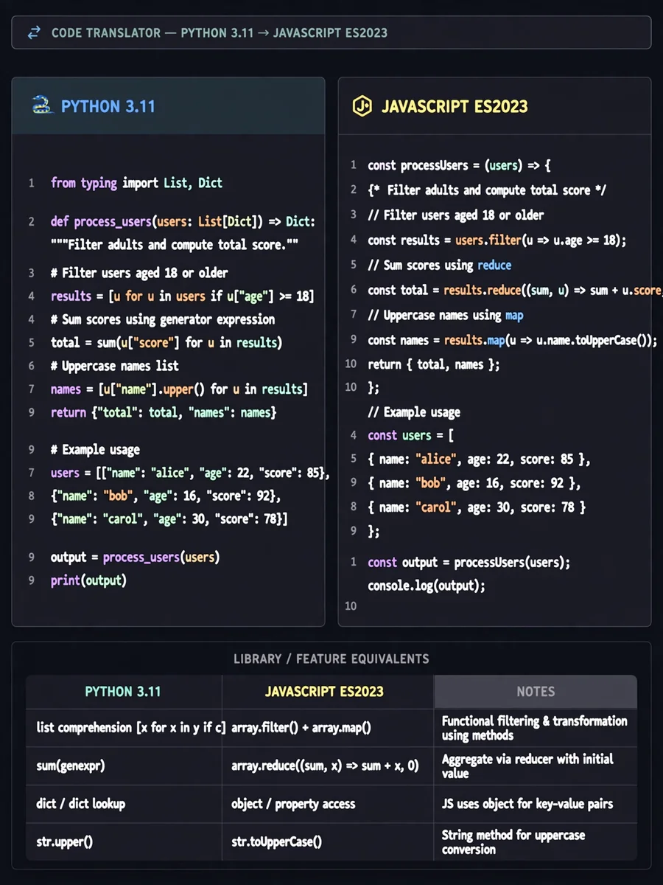
Task: Click the PYTHON 3.11 table column header
Action: click(x=123, y=692)
